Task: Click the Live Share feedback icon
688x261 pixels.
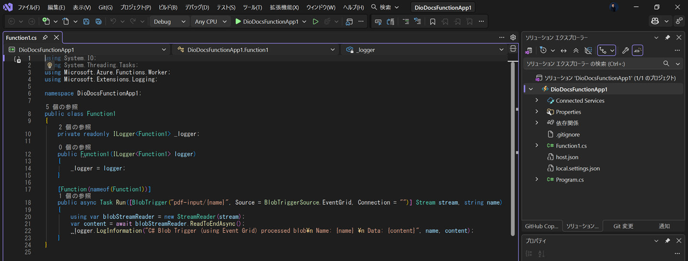Action: tap(679, 21)
